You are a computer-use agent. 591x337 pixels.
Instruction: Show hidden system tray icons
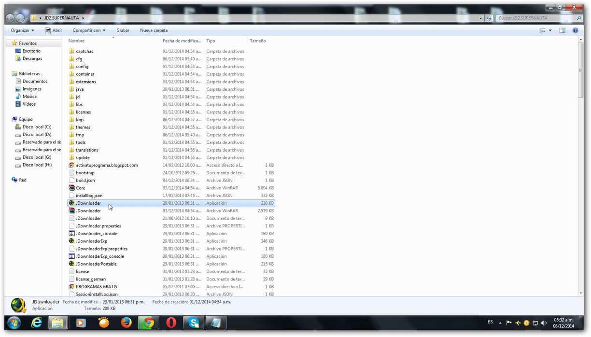(500, 323)
